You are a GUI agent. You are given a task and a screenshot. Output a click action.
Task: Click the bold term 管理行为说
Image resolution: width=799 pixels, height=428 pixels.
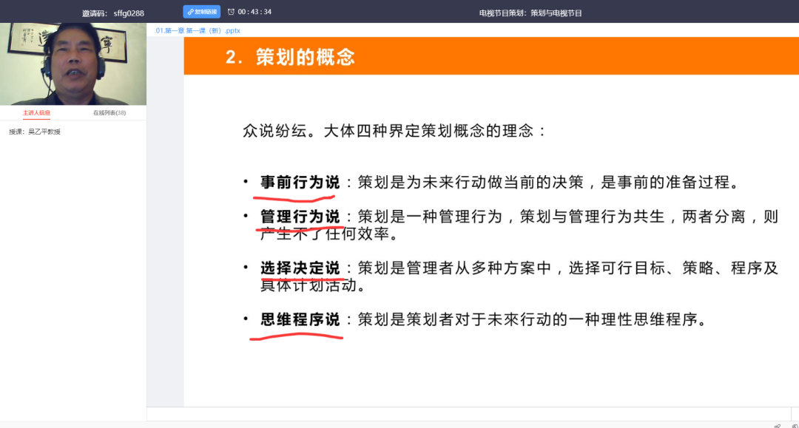pos(300,217)
